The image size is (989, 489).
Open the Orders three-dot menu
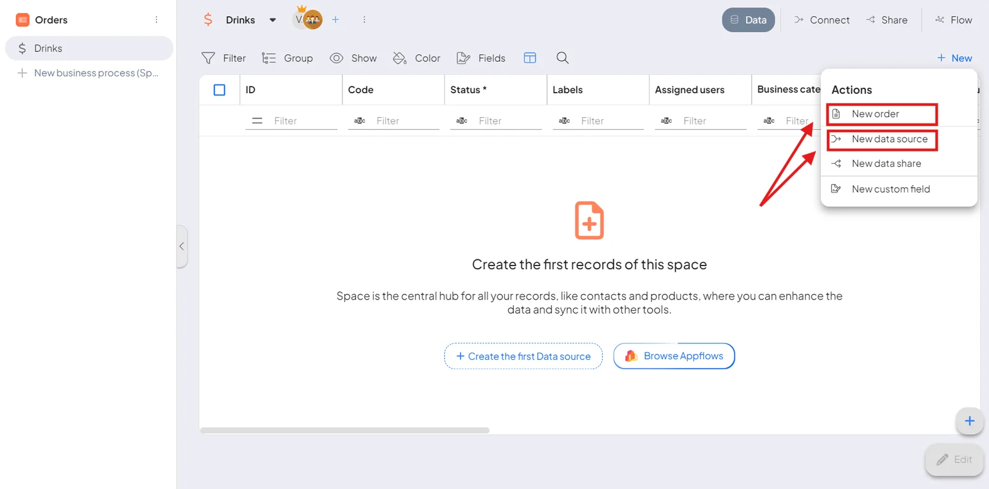tap(156, 20)
